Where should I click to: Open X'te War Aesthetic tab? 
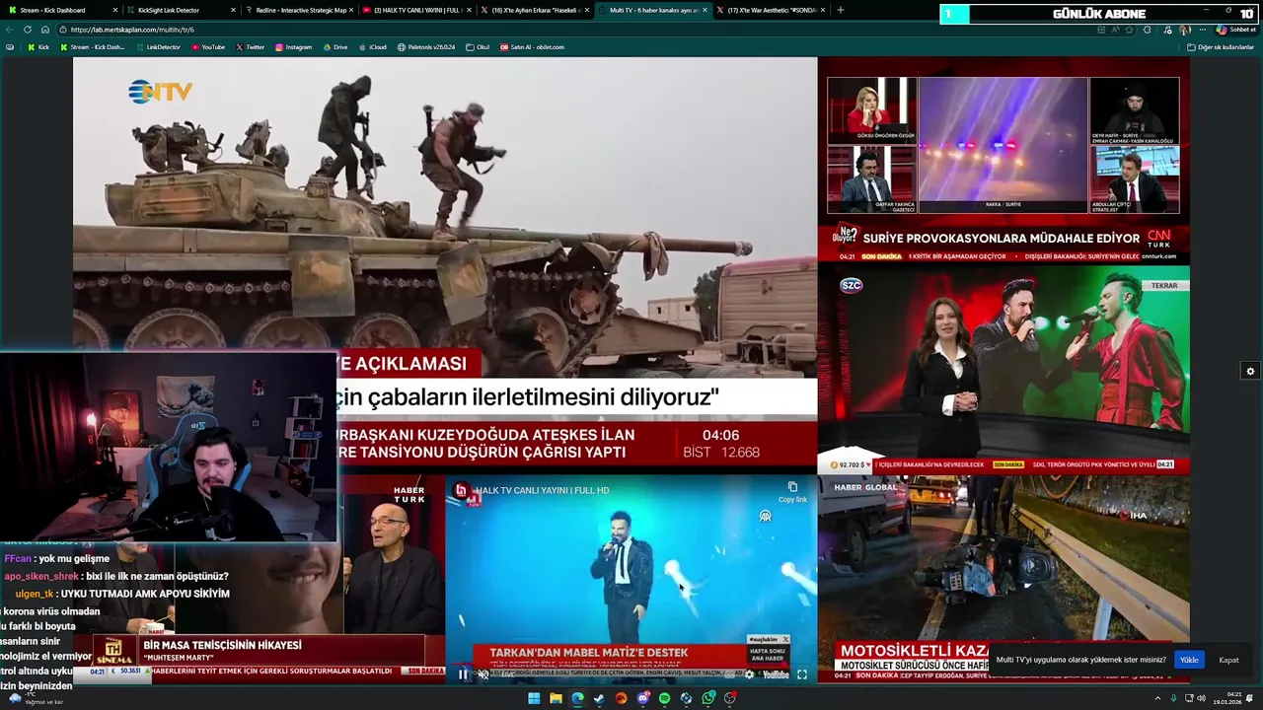tap(772, 10)
